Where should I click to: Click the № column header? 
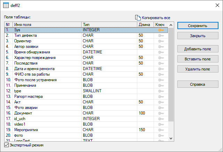click(x=9, y=25)
